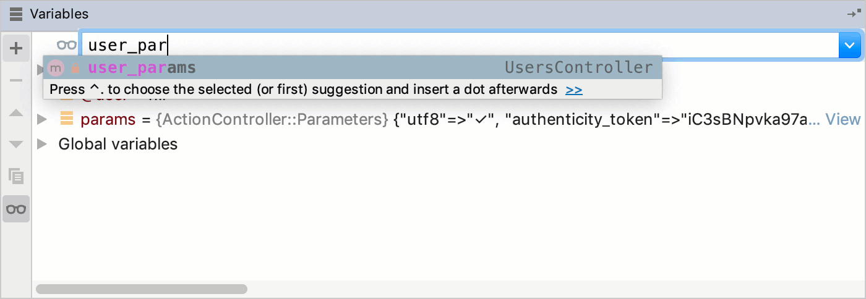Click the glasses icon beside the watch input

(66, 45)
